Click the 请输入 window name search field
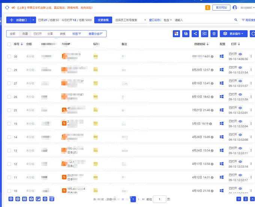This screenshot has height=207, width=255. pyautogui.click(x=203, y=20)
